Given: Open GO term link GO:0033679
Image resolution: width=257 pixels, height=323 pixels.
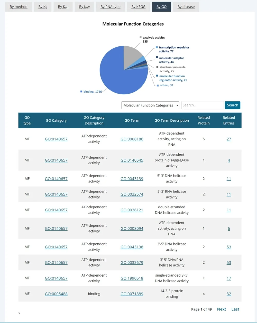Looking at the screenshot, I should (132, 262).
